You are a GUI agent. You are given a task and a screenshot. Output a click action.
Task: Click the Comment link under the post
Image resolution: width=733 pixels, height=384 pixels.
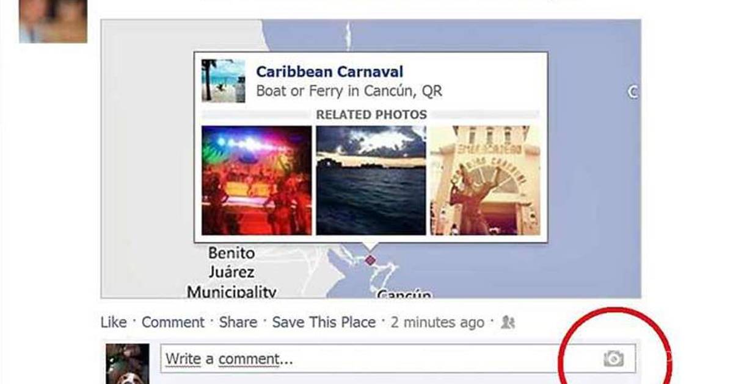[x=173, y=322]
